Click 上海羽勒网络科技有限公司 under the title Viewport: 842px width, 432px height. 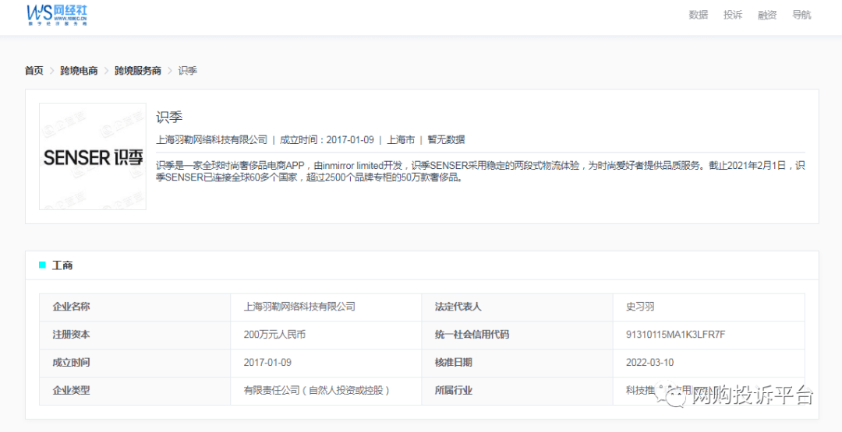pyautogui.click(x=211, y=140)
